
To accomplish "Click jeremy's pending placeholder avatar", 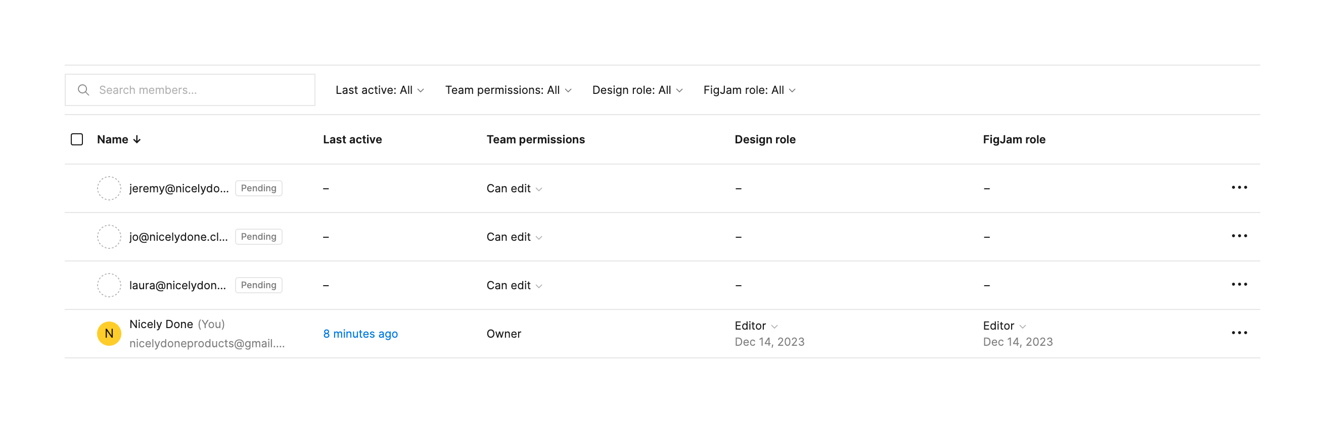I will click(109, 188).
